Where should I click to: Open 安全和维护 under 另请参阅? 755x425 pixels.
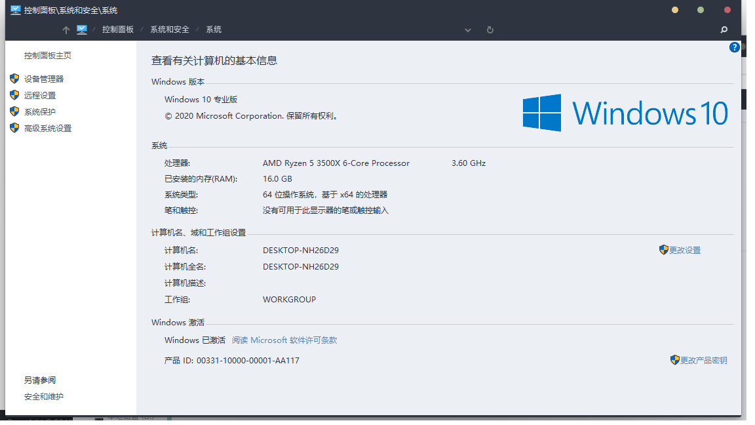44,397
